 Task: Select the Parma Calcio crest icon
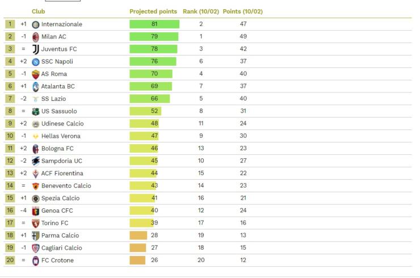click(36, 235)
